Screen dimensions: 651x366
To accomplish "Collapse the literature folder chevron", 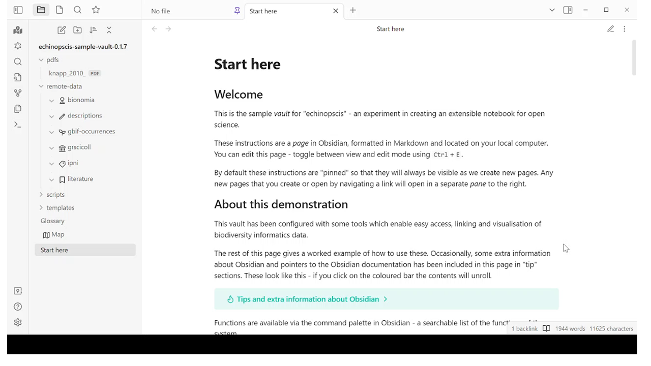I will 51,179.
